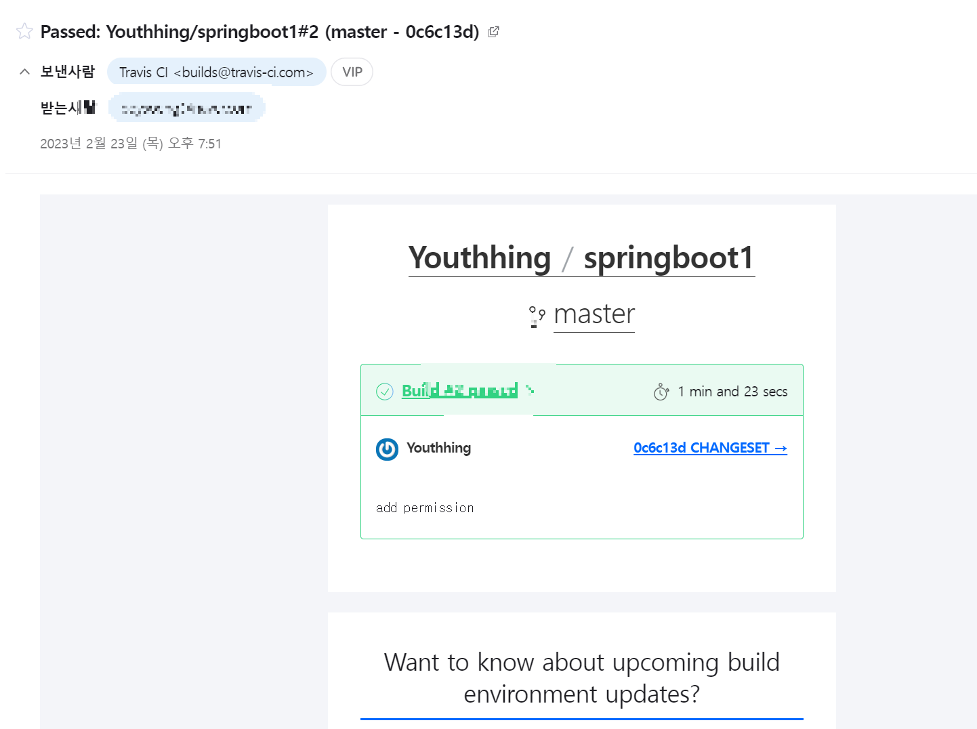The width and height of the screenshot is (977, 729).
Task: Open the master branch link
Action: tap(594, 314)
